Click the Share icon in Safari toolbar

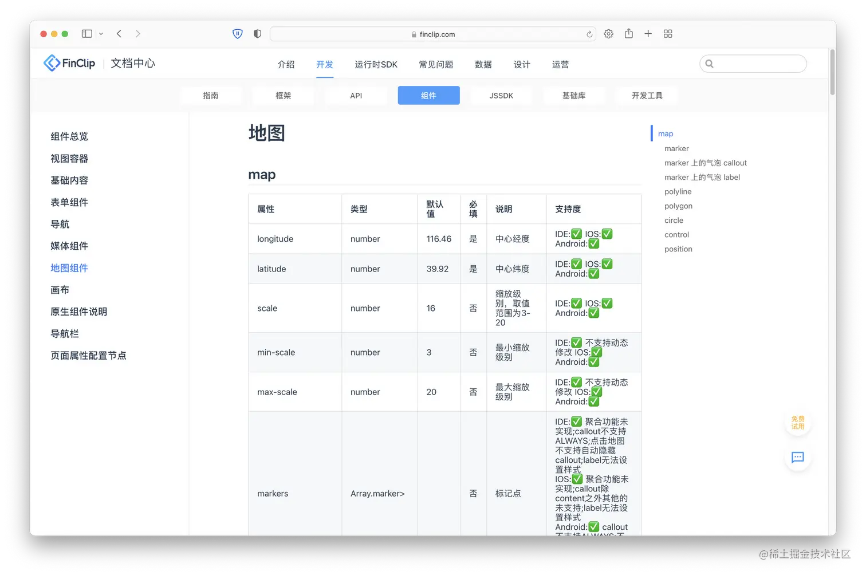(629, 34)
